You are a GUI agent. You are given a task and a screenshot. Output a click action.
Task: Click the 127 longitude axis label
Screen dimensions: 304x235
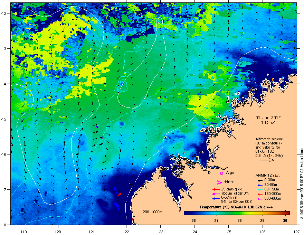point(297,232)
